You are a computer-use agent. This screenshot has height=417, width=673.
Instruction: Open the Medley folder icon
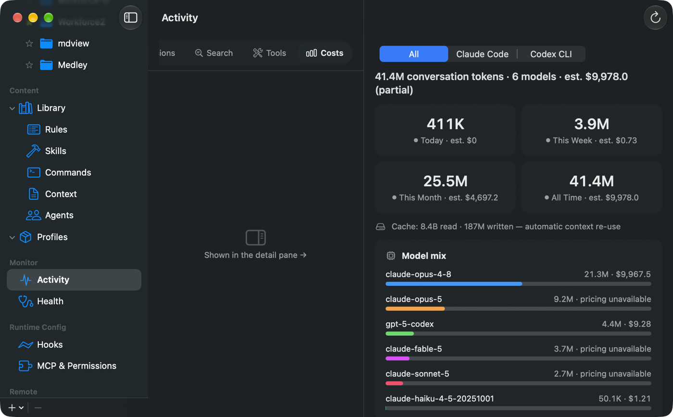(46, 65)
